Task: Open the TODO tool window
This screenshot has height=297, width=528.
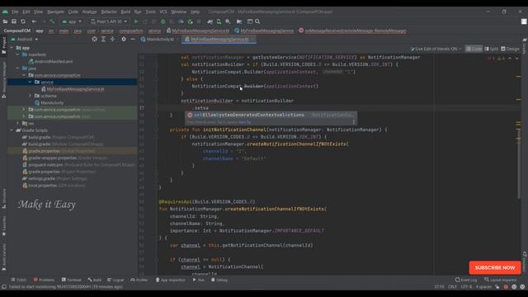Action: click(18, 280)
